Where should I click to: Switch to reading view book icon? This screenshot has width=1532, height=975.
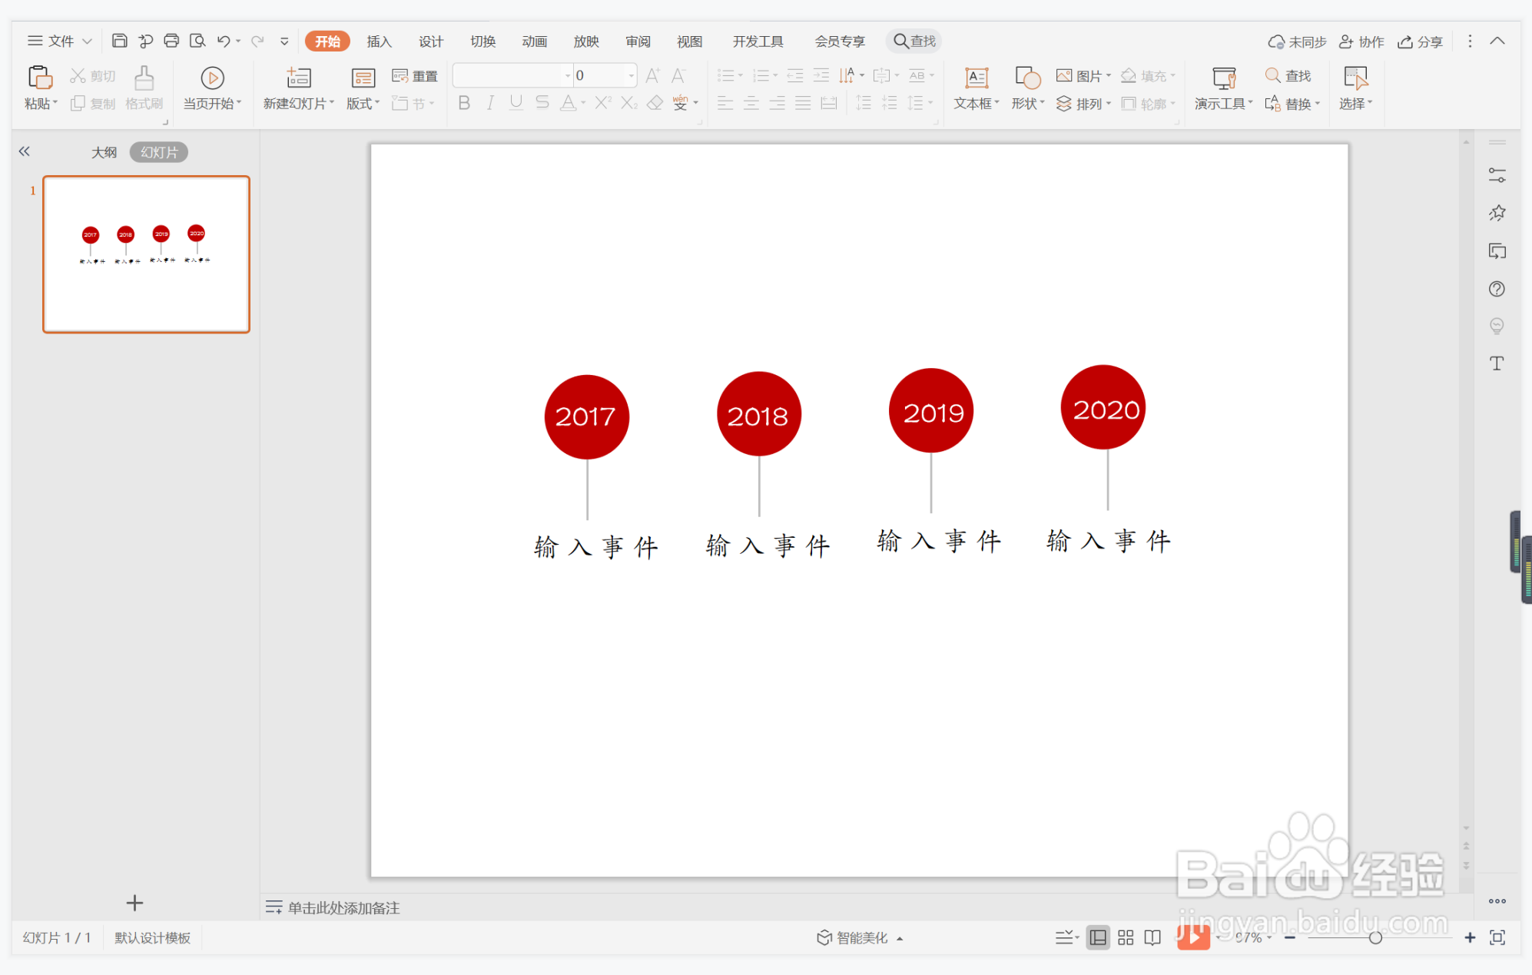(x=1152, y=937)
